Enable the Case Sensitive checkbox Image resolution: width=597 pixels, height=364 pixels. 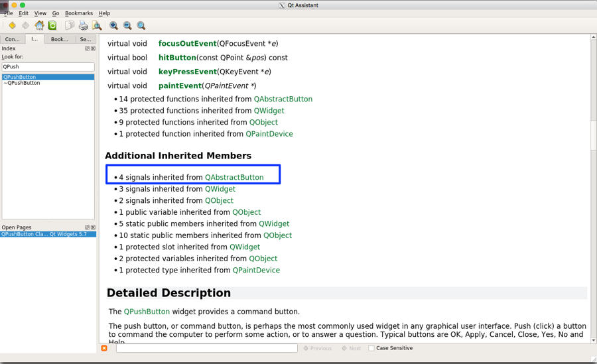point(371,348)
